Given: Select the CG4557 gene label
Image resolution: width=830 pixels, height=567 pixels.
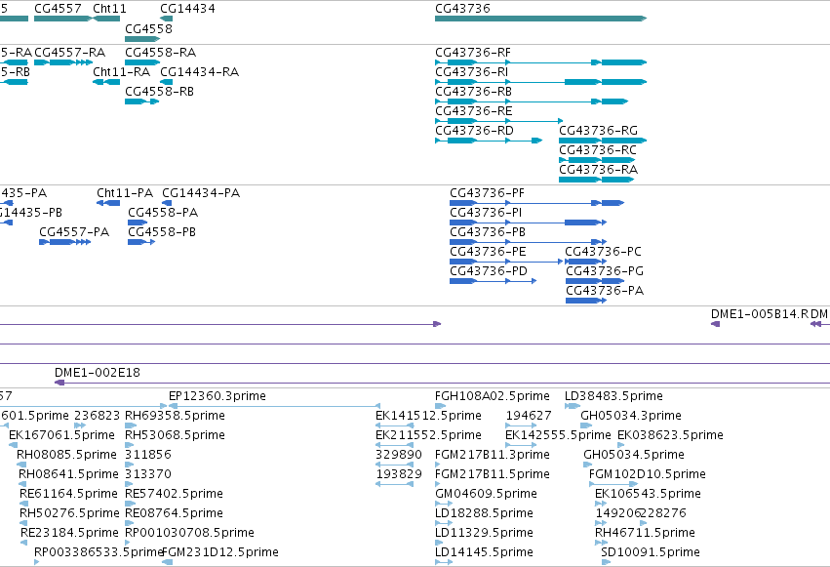Looking at the screenshot, I should (58, 9).
